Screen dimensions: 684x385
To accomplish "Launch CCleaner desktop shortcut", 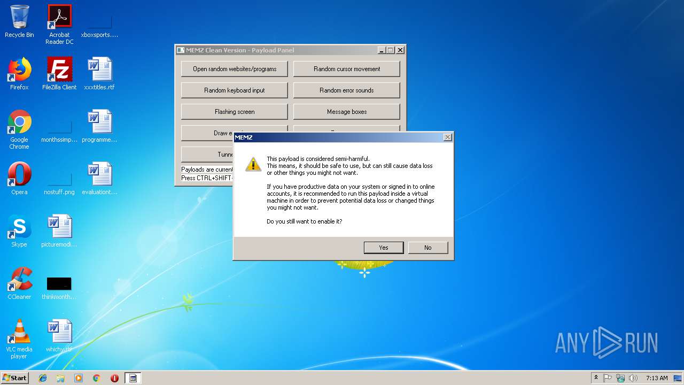I will (19, 283).
